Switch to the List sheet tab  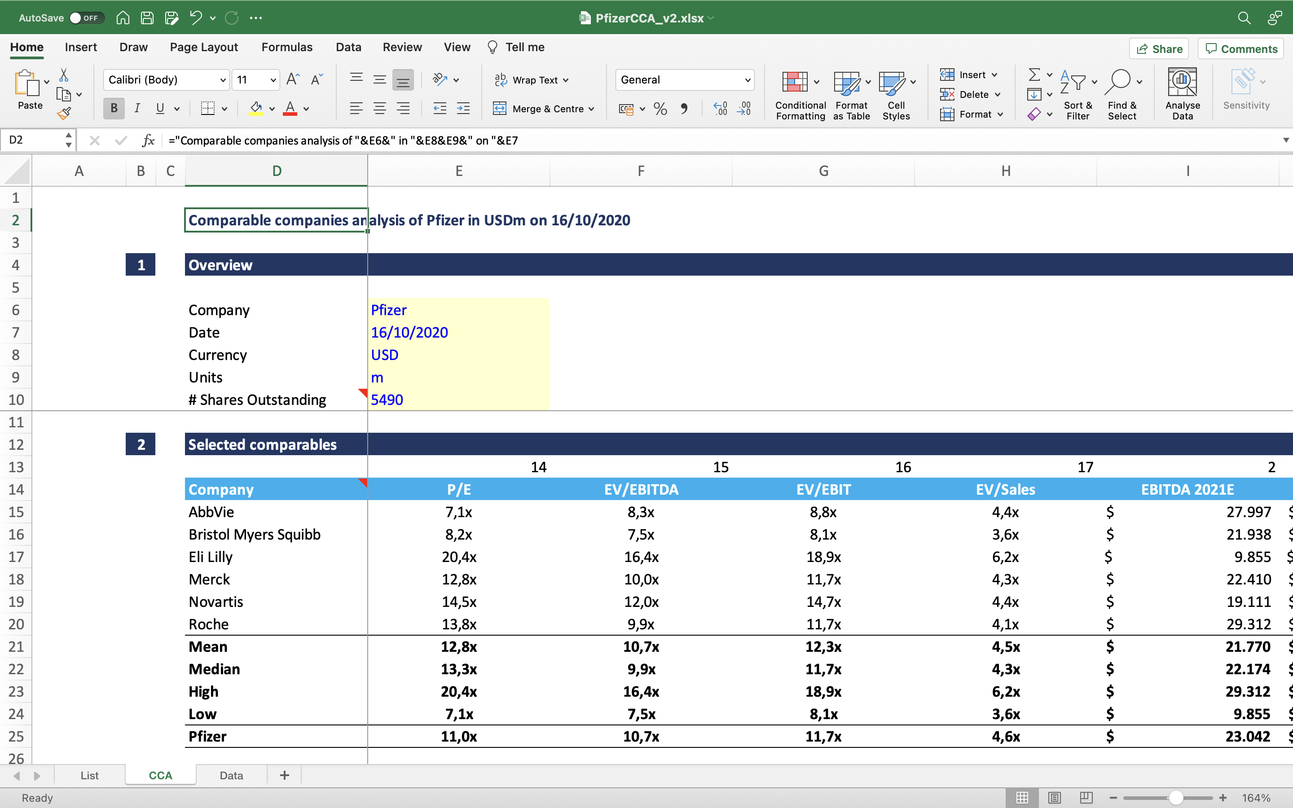(89, 775)
